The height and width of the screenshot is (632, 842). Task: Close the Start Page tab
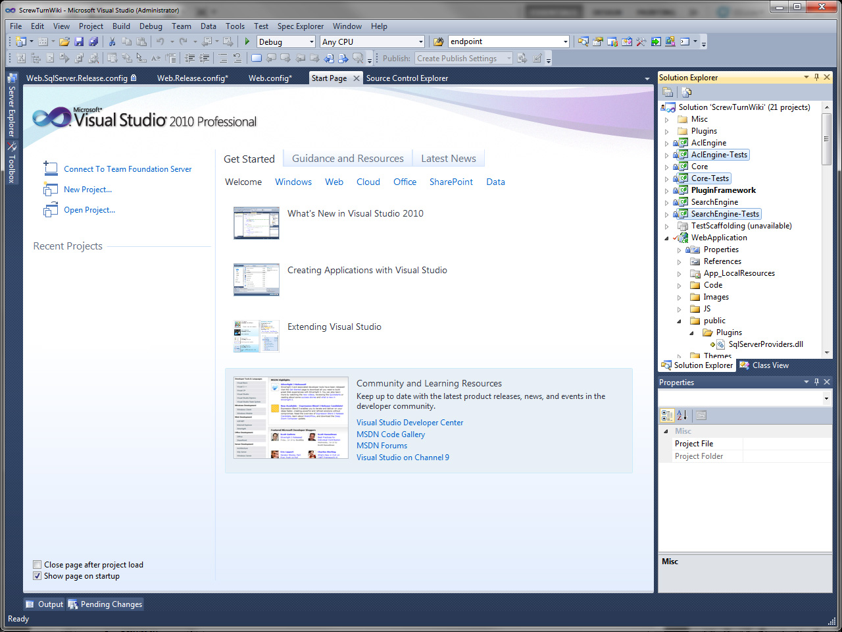click(x=357, y=78)
